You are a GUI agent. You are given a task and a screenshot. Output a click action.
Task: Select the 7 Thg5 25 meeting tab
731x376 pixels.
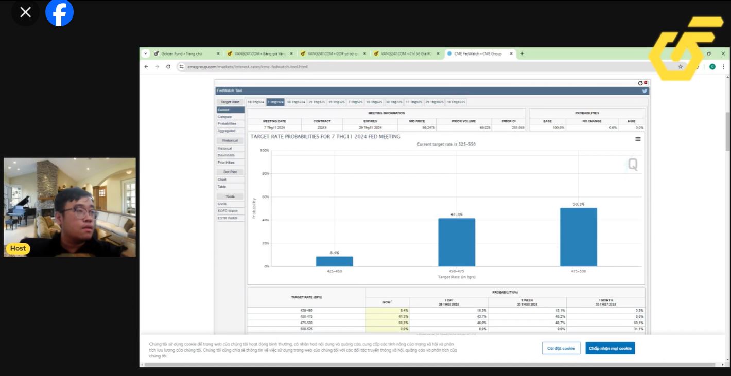tap(355, 102)
